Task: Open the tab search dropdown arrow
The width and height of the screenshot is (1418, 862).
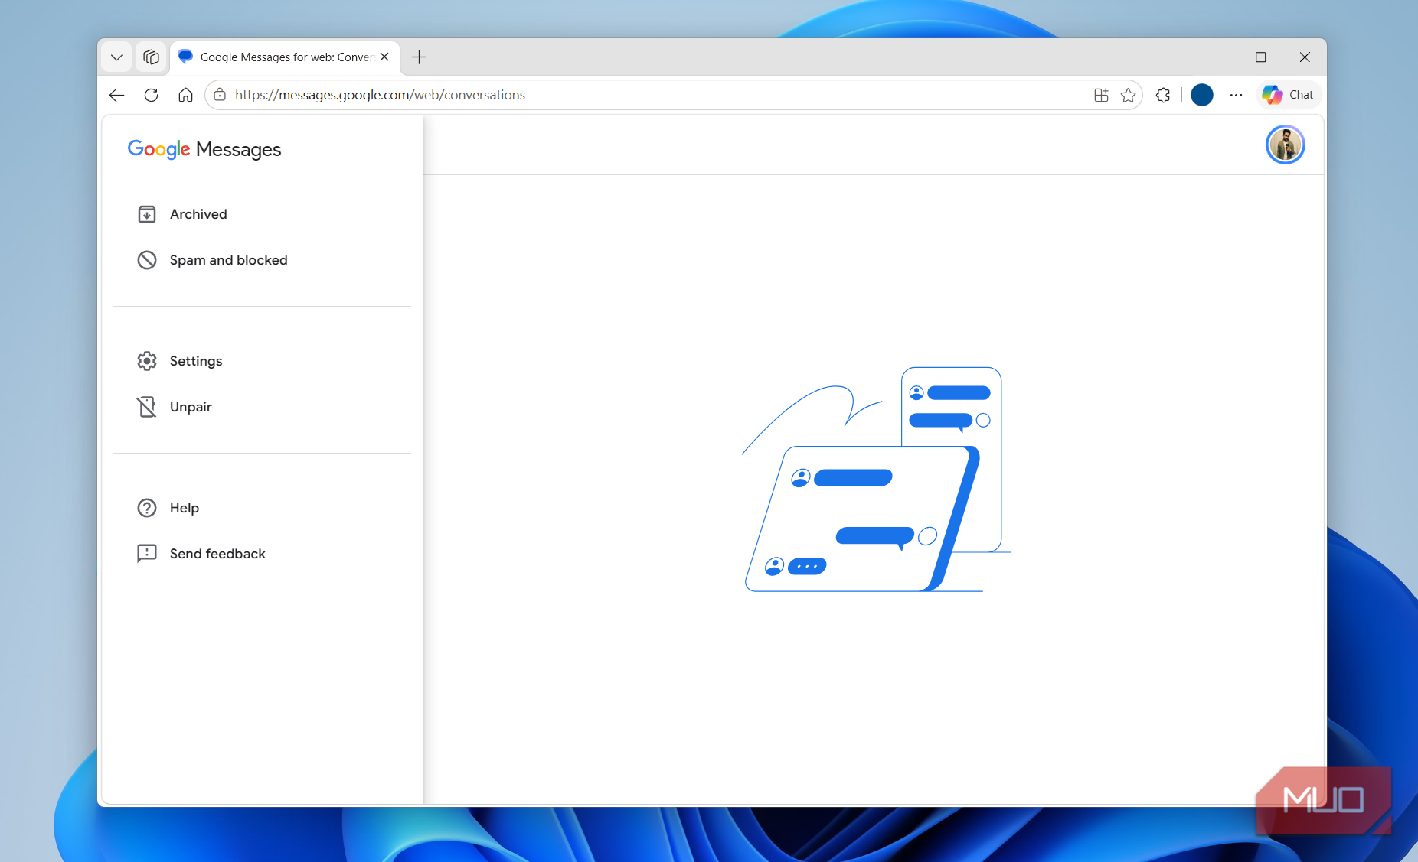Action: pos(116,57)
